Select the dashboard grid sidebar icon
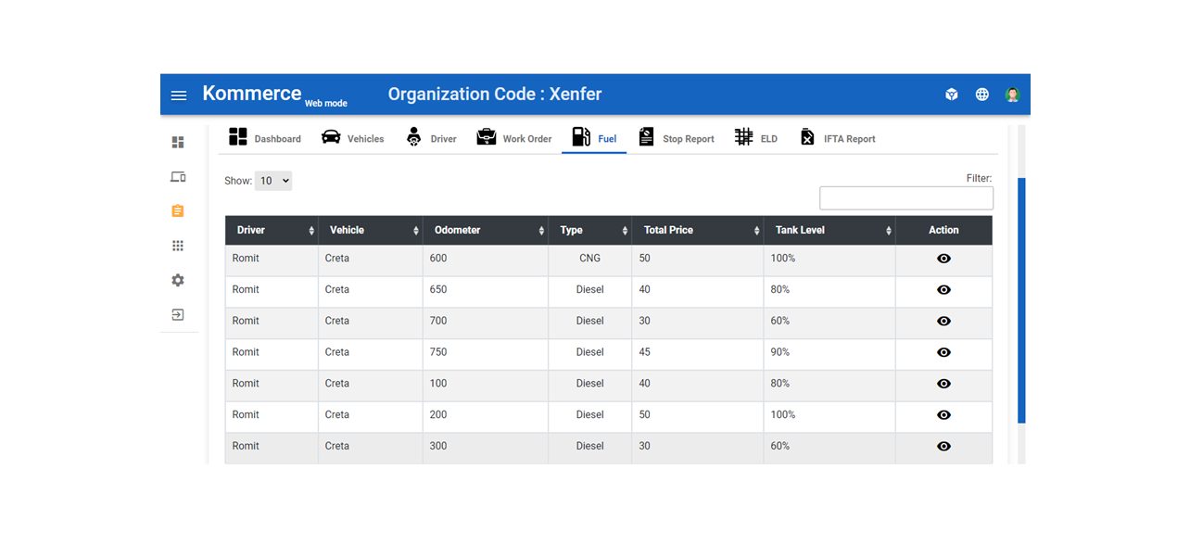The height and width of the screenshot is (545, 1190). pyautogui.click(x=178, y=142)
